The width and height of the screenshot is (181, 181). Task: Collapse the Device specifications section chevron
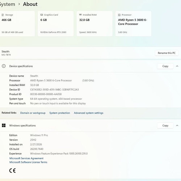(177, 66)
